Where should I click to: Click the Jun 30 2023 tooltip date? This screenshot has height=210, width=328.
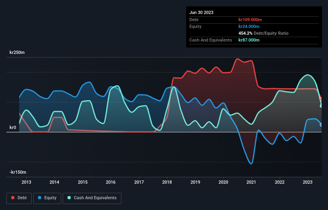pos(201,12)
